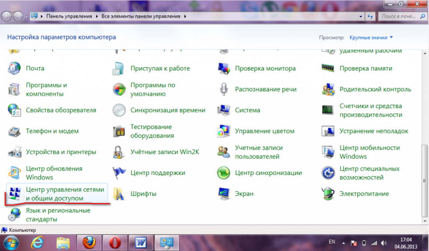Select Все элементы панели управления breadcrumb

pyautogui.click(x=141, y=16)
